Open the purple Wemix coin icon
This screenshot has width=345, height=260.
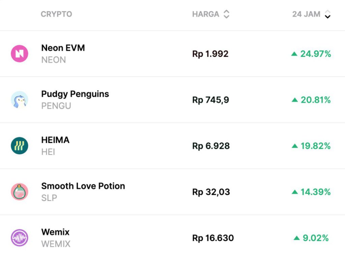click(20, 238)
